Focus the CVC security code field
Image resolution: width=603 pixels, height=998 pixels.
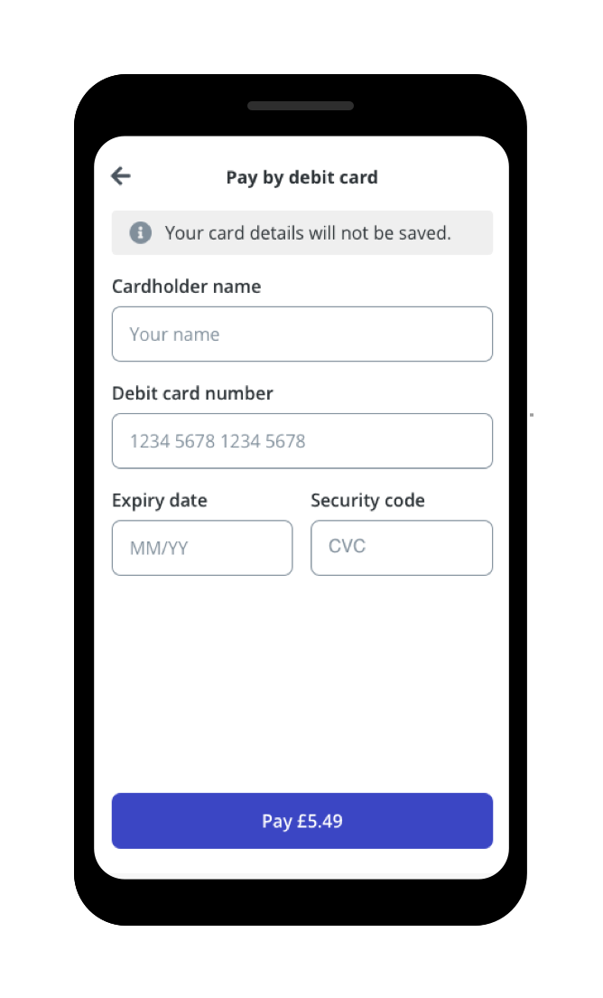point(401,548)
